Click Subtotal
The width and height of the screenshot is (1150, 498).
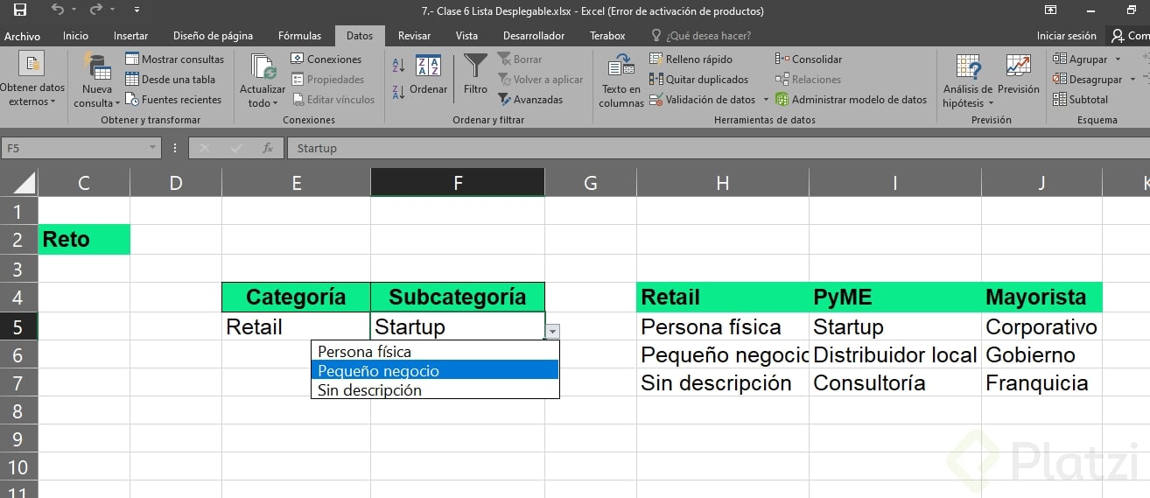tap(1081, 100)
